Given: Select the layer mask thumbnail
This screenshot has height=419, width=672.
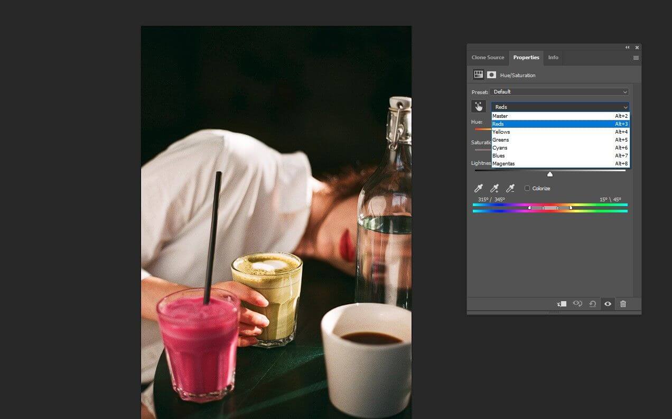Looking at the screenshot, I should (491, 75).
